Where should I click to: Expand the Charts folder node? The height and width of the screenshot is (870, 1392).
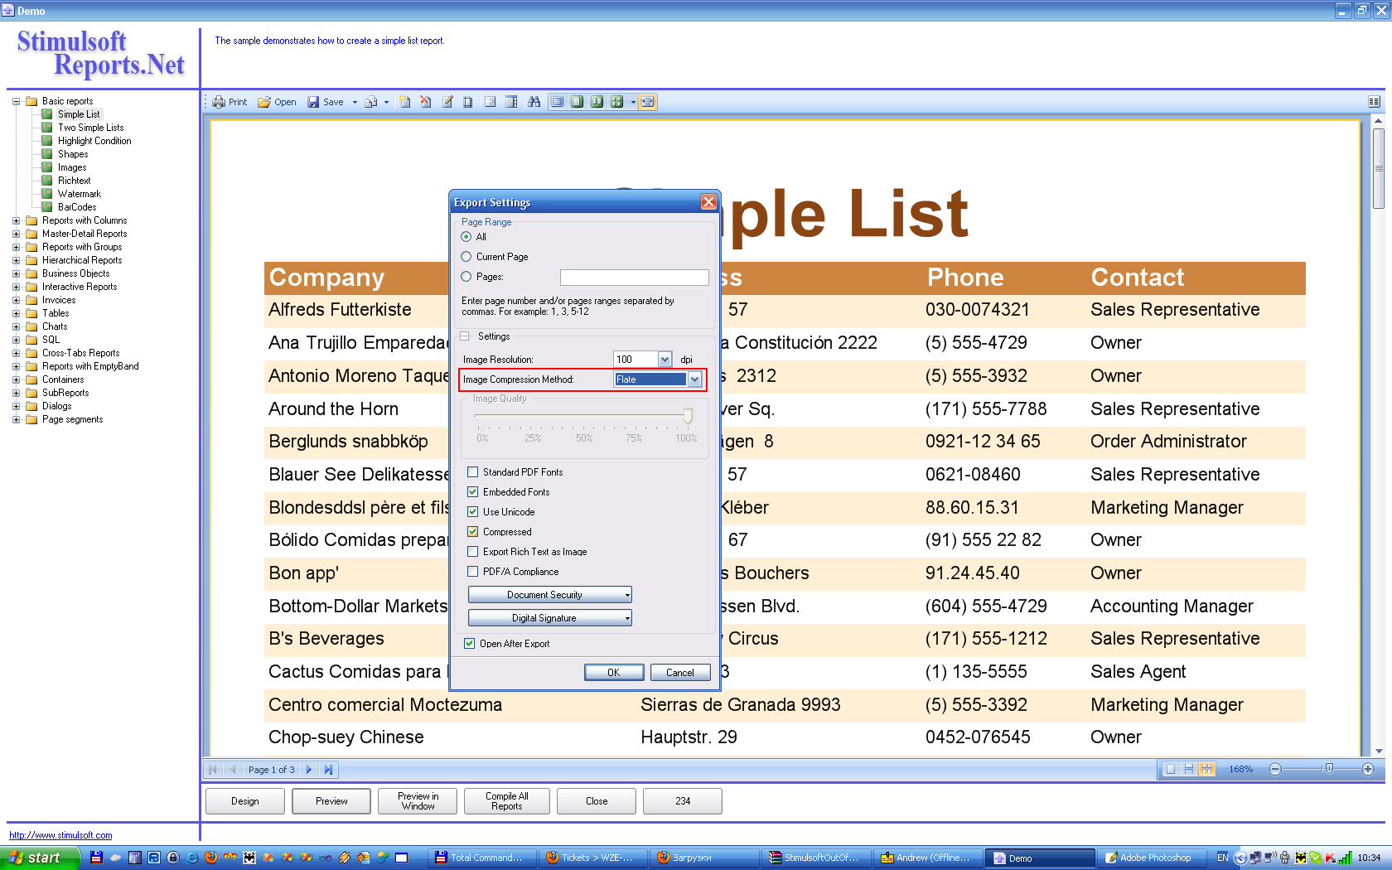(16, 326)
